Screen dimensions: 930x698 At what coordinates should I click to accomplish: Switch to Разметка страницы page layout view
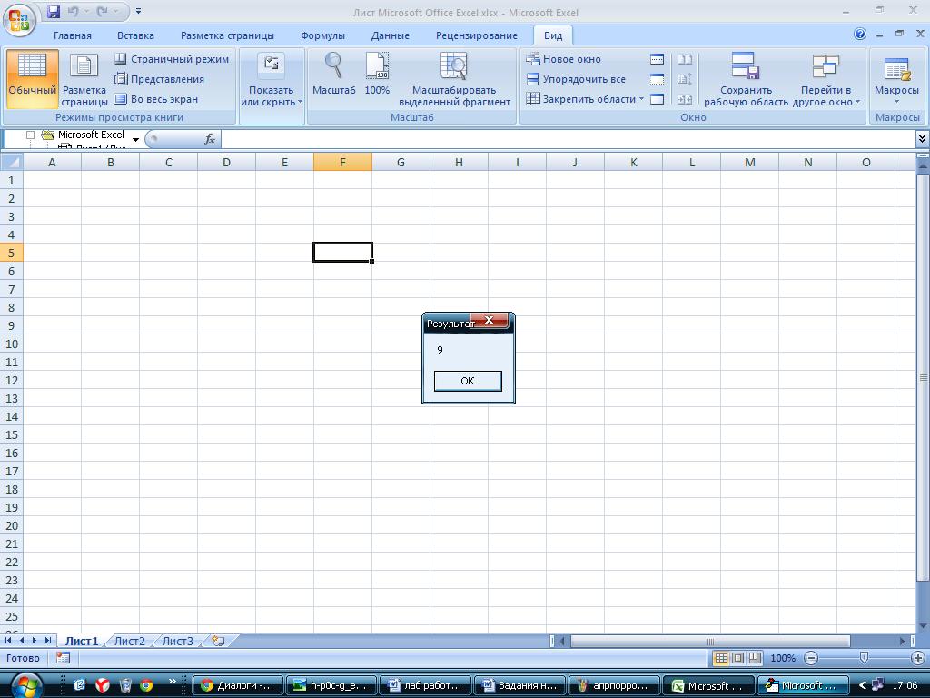click(x=84, y=80)
